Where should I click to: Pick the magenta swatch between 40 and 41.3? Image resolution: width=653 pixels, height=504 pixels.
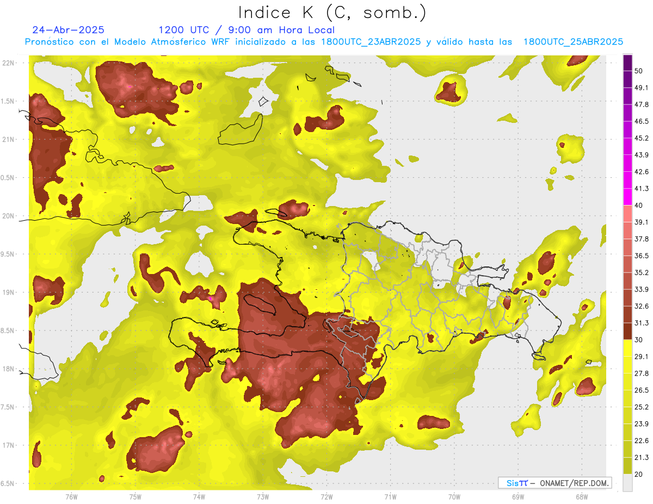[627, 197]
